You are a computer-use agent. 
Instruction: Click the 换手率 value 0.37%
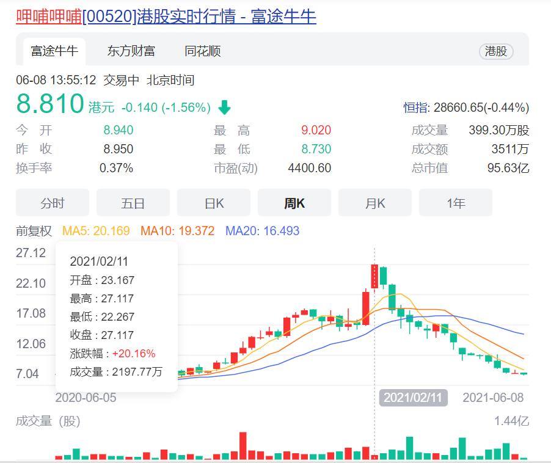click(116, 168)
